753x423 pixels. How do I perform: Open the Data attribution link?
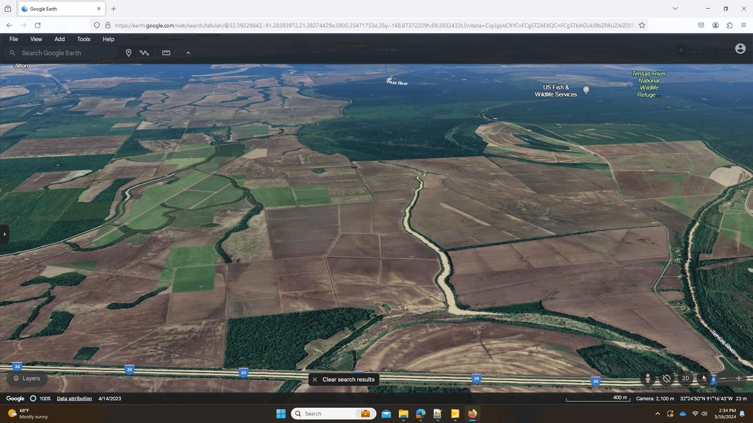pos(74,399)
